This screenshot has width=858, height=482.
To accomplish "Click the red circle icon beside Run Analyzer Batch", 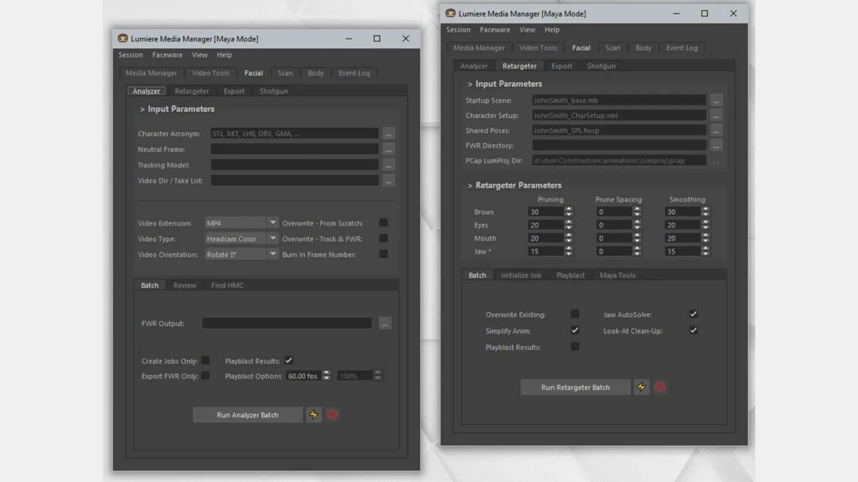I will click(333, 415).
